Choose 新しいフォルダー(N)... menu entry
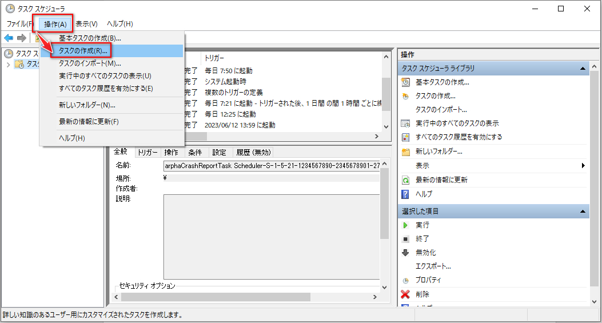This screenshot has height=323, width=602. point(111,105)
